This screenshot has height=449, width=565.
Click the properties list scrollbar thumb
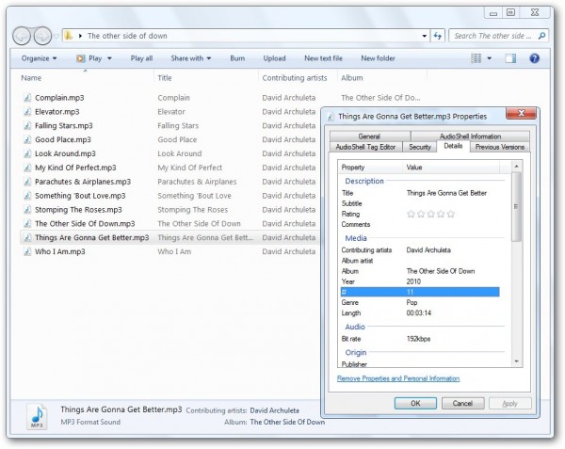[516, 206]
